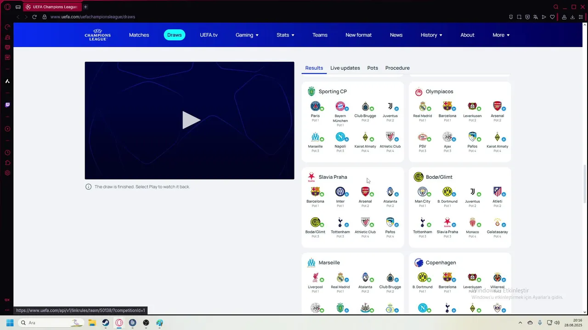Open OBS Studio from the taskbar
This screenshot has height=330, width=588.
(x=146, y=323)
